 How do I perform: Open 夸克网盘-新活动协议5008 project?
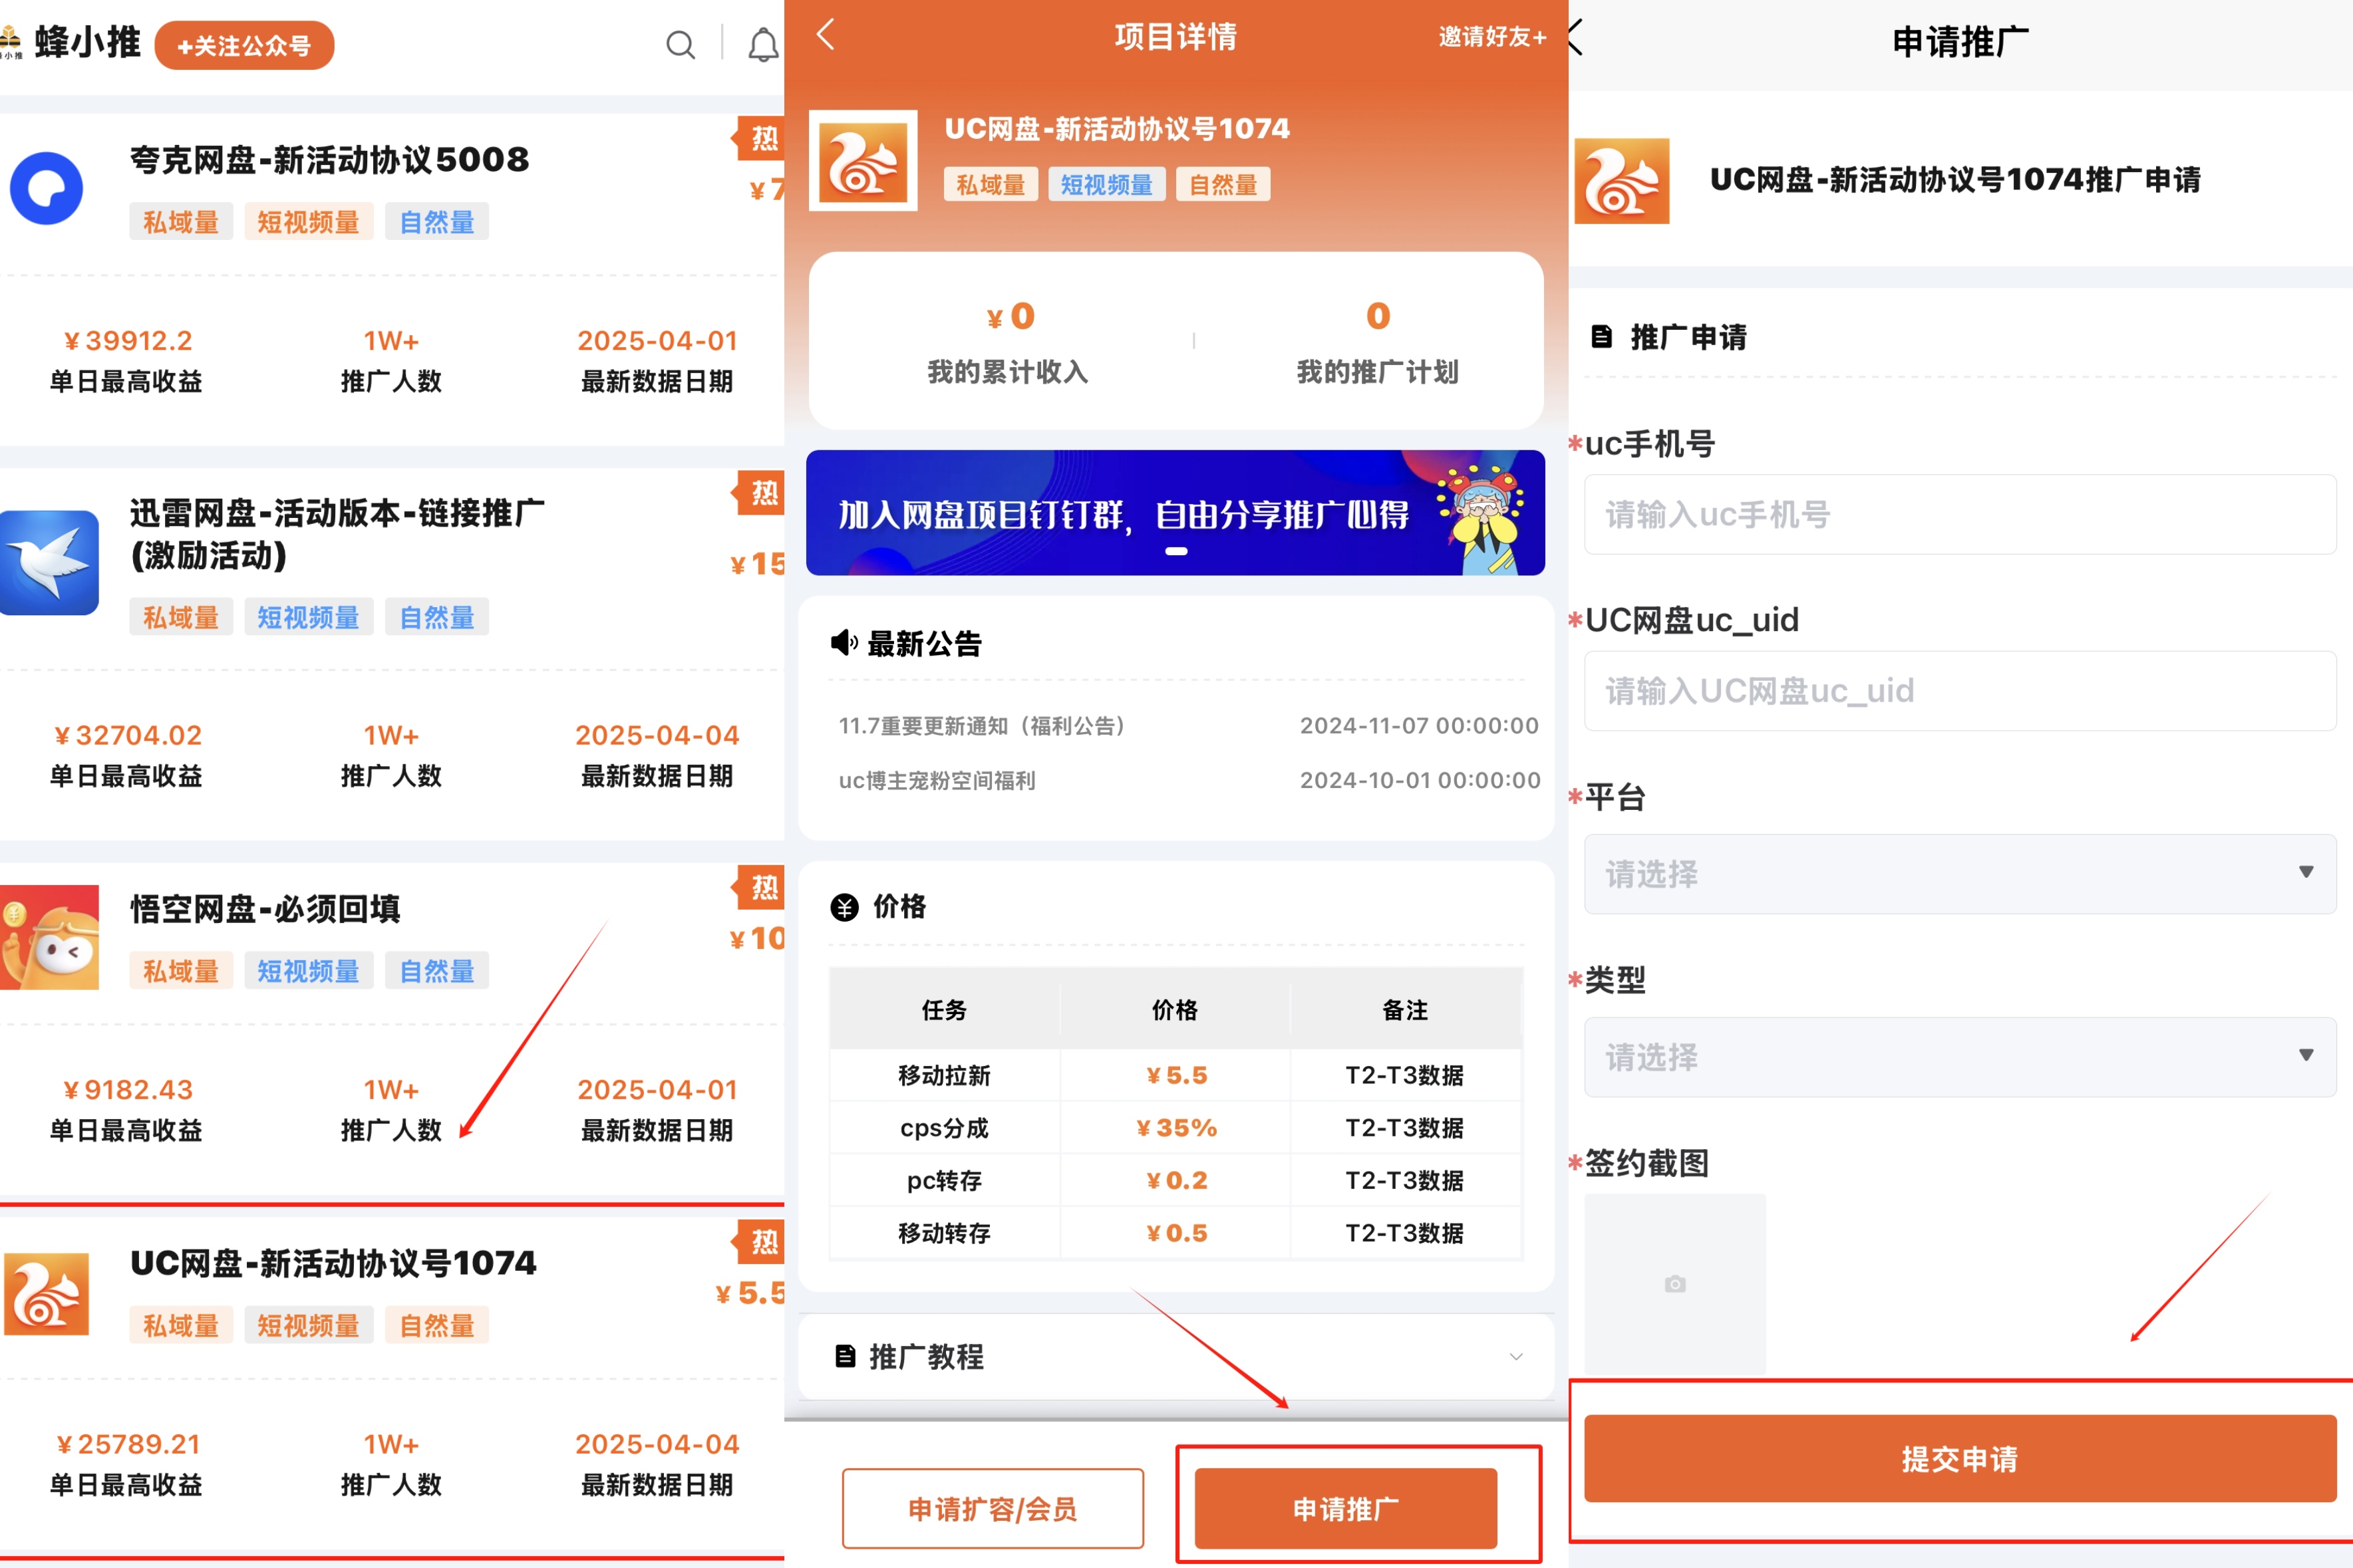click(x=329, y=159)
